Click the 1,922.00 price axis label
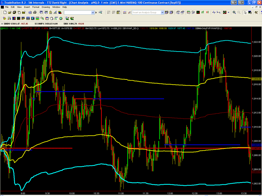Screen dimensions: 262x196 257,42
